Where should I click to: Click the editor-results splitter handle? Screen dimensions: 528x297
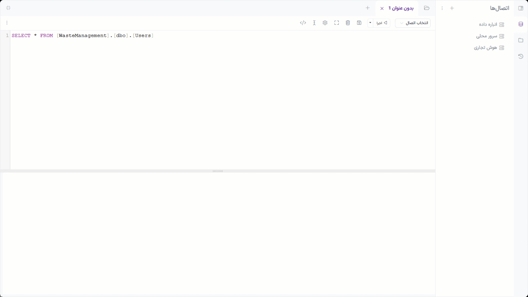(x=218, y=171)
